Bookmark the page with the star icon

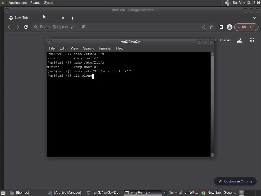[x=211, y=27]
